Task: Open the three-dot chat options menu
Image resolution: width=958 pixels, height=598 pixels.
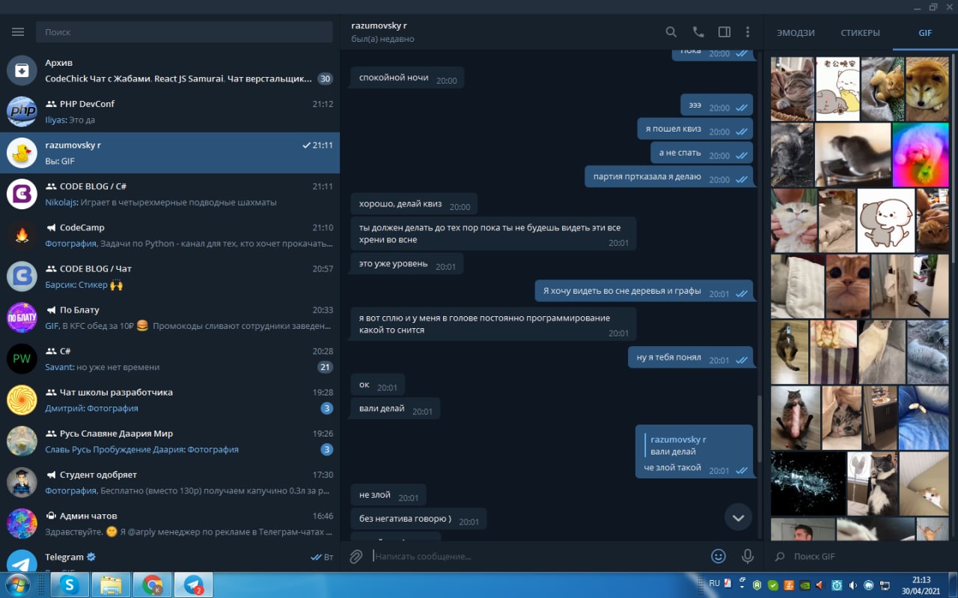Action: coord(748,32)
